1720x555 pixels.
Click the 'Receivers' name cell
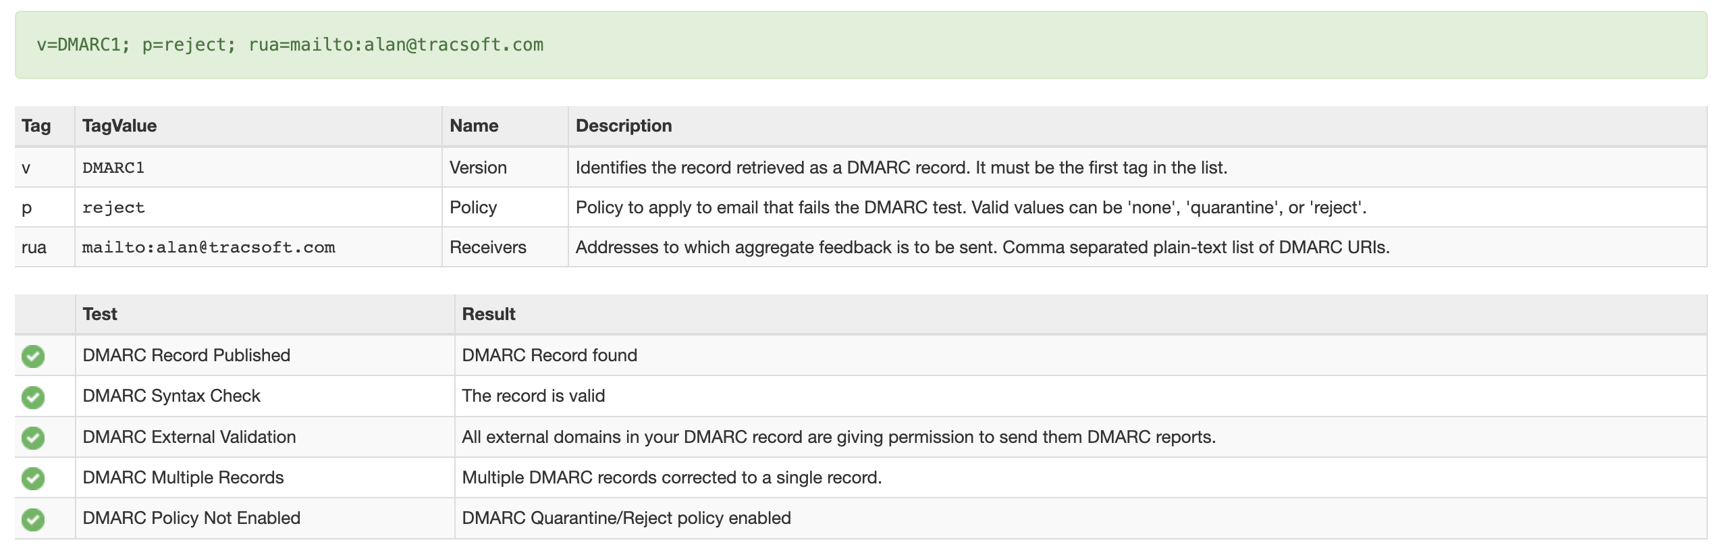click(x=487, y=248)
